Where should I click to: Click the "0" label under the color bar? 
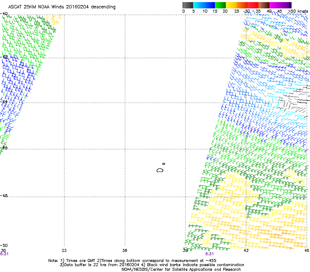[x=183, y=11]
